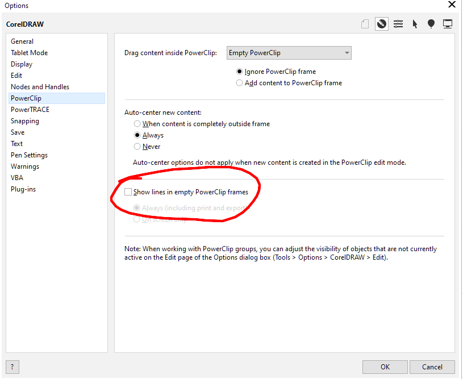Open the Drag content inside PowerClip dropdown
This screenshot has width=463, height=379.
(x=289, y=53)
